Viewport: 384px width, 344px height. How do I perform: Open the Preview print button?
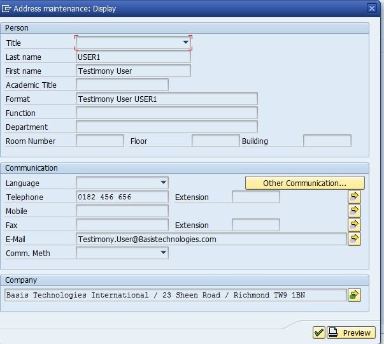tap(351, 333)
